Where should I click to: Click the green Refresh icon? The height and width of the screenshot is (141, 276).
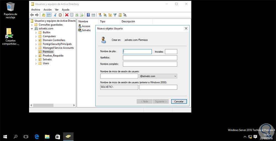[x=77, y=15]
